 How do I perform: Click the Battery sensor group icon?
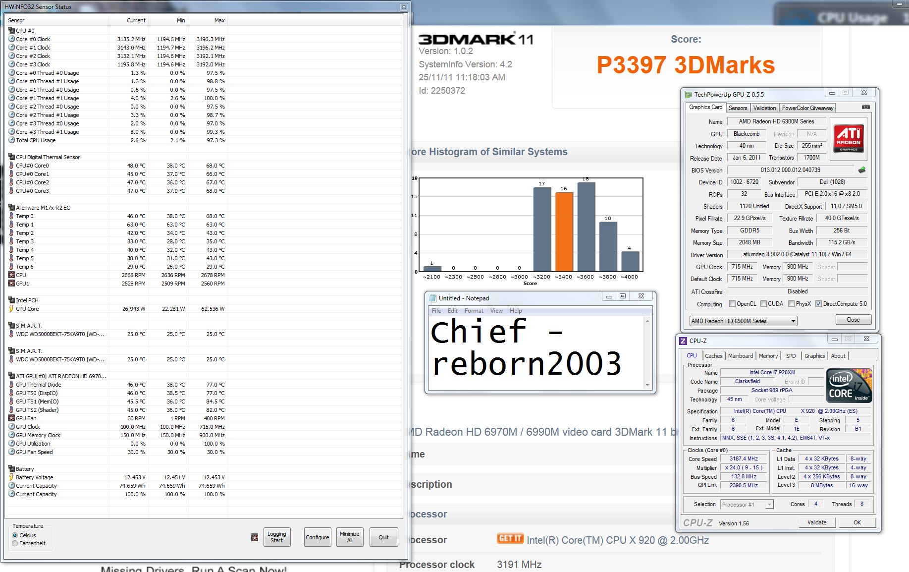pos(11,468)
